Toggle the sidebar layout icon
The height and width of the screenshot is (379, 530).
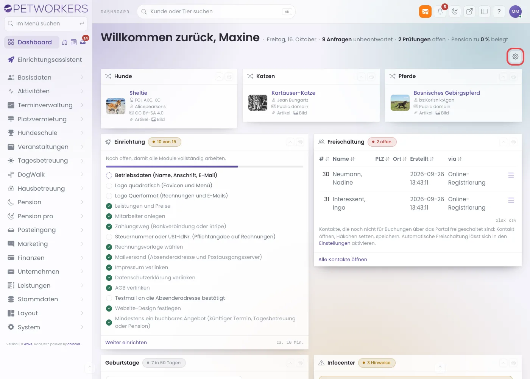point(484,11)
